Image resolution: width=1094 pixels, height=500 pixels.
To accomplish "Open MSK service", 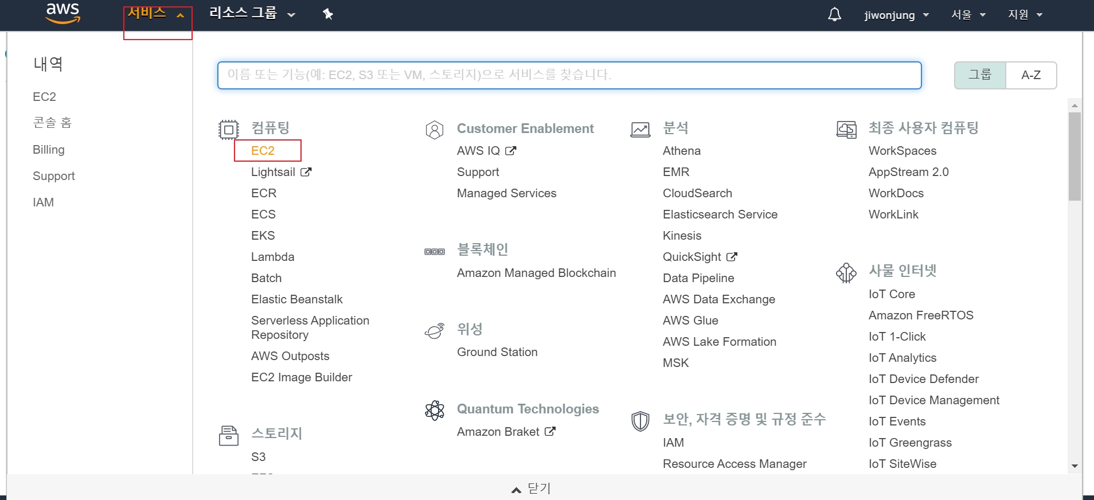I will pos(675,363).
